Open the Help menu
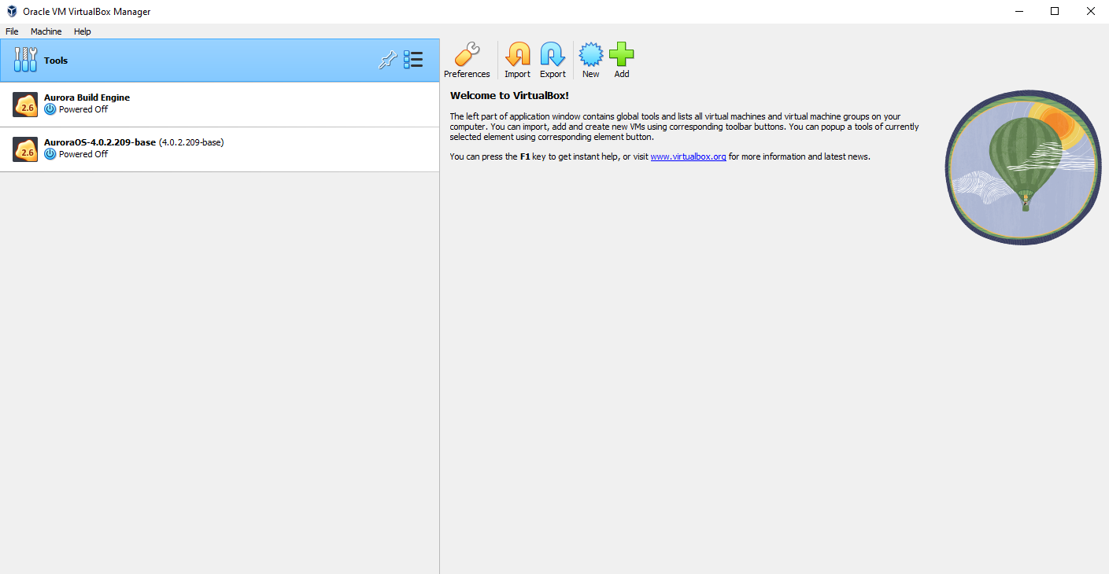Screen dimensions: 1109x574 [83, 31]
